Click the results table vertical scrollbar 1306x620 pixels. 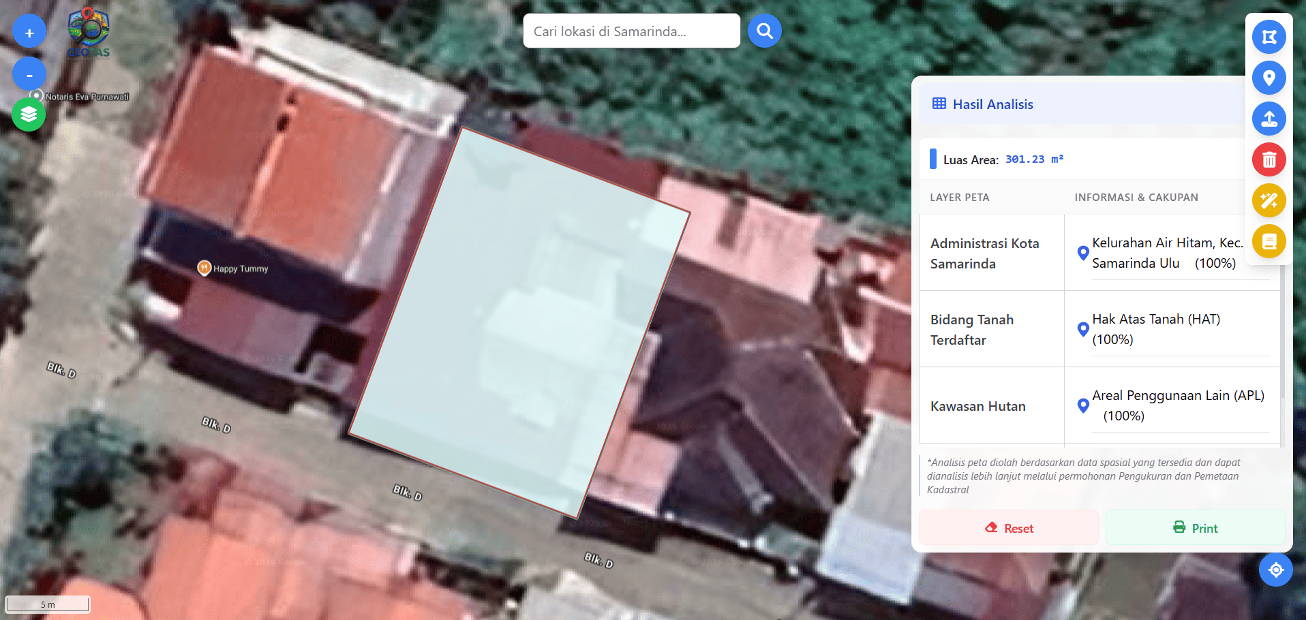(1281, 341)
